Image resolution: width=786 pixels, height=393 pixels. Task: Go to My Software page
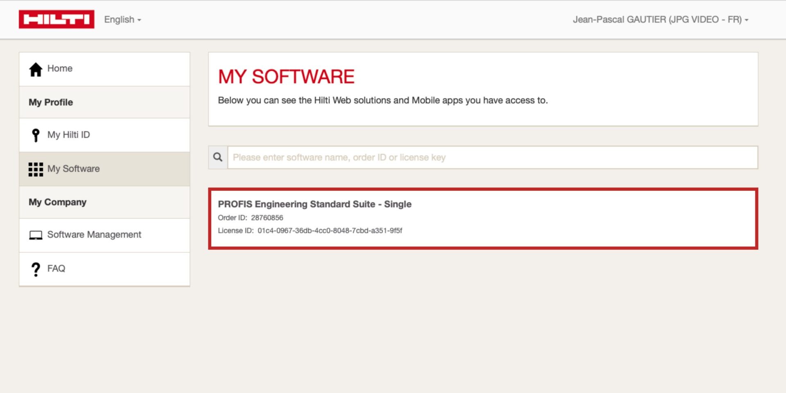point(73,169)
